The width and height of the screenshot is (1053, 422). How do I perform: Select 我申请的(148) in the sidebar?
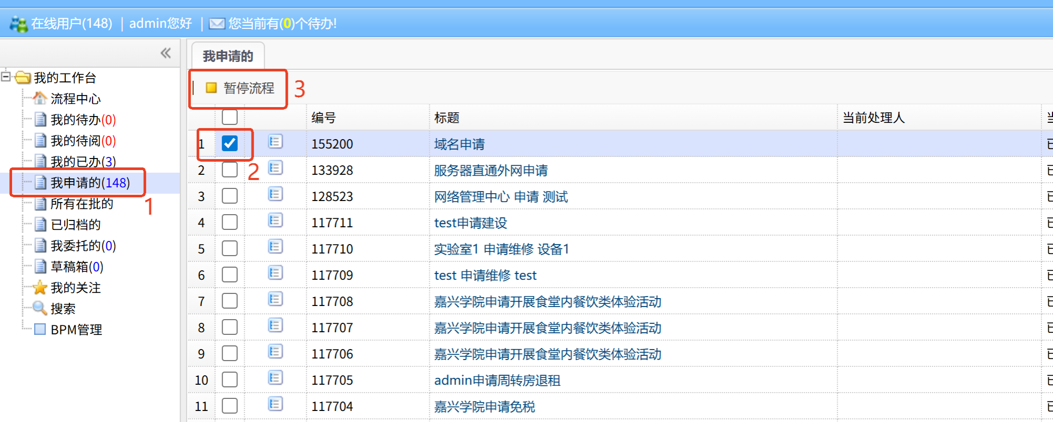pos(89,183)
